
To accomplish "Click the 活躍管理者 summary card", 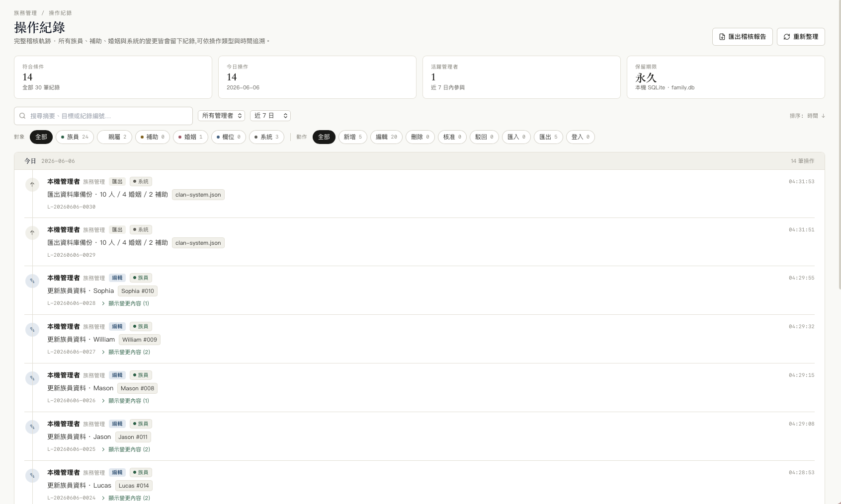I will coord(521,77).
